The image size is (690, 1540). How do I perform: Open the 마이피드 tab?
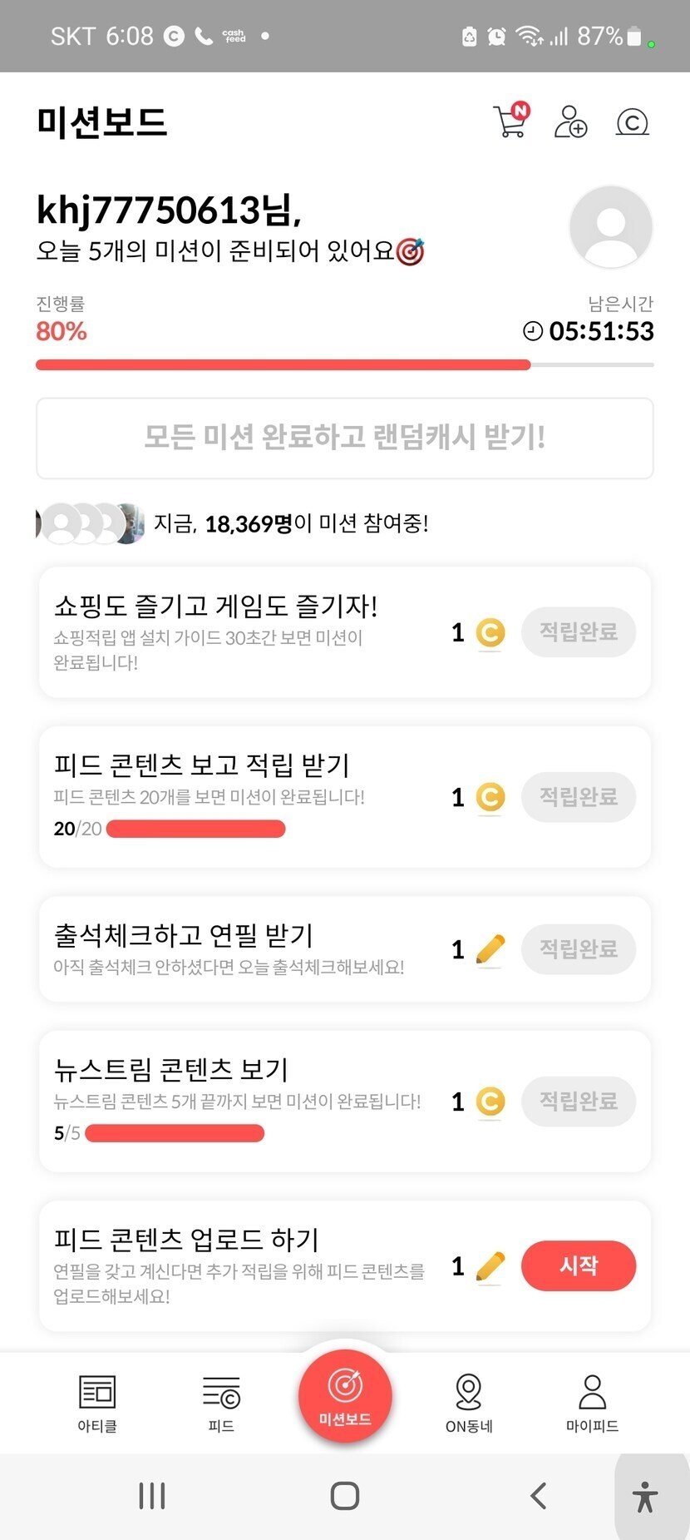pos(592,1403)
